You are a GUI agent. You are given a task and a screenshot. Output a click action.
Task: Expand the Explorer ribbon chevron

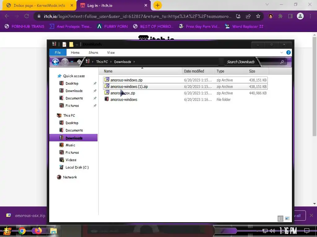point(282,52)
